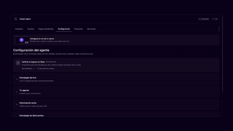Expand the Tu agente section chevron
The image size is (233, 131).
pyautogui.click(x=17, y=92)
